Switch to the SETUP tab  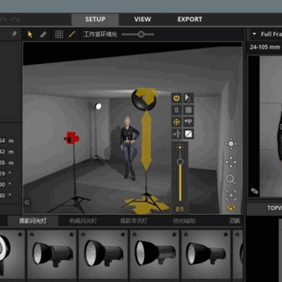[x=95, y=20]
